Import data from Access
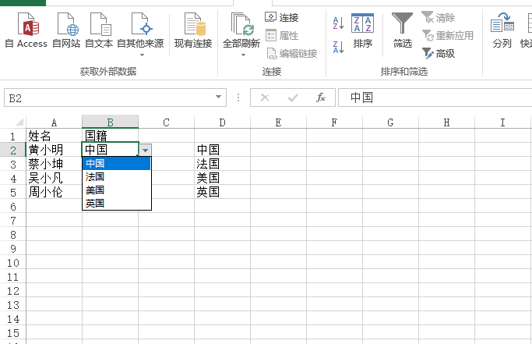The image size is (532, 344). [26, 30]
